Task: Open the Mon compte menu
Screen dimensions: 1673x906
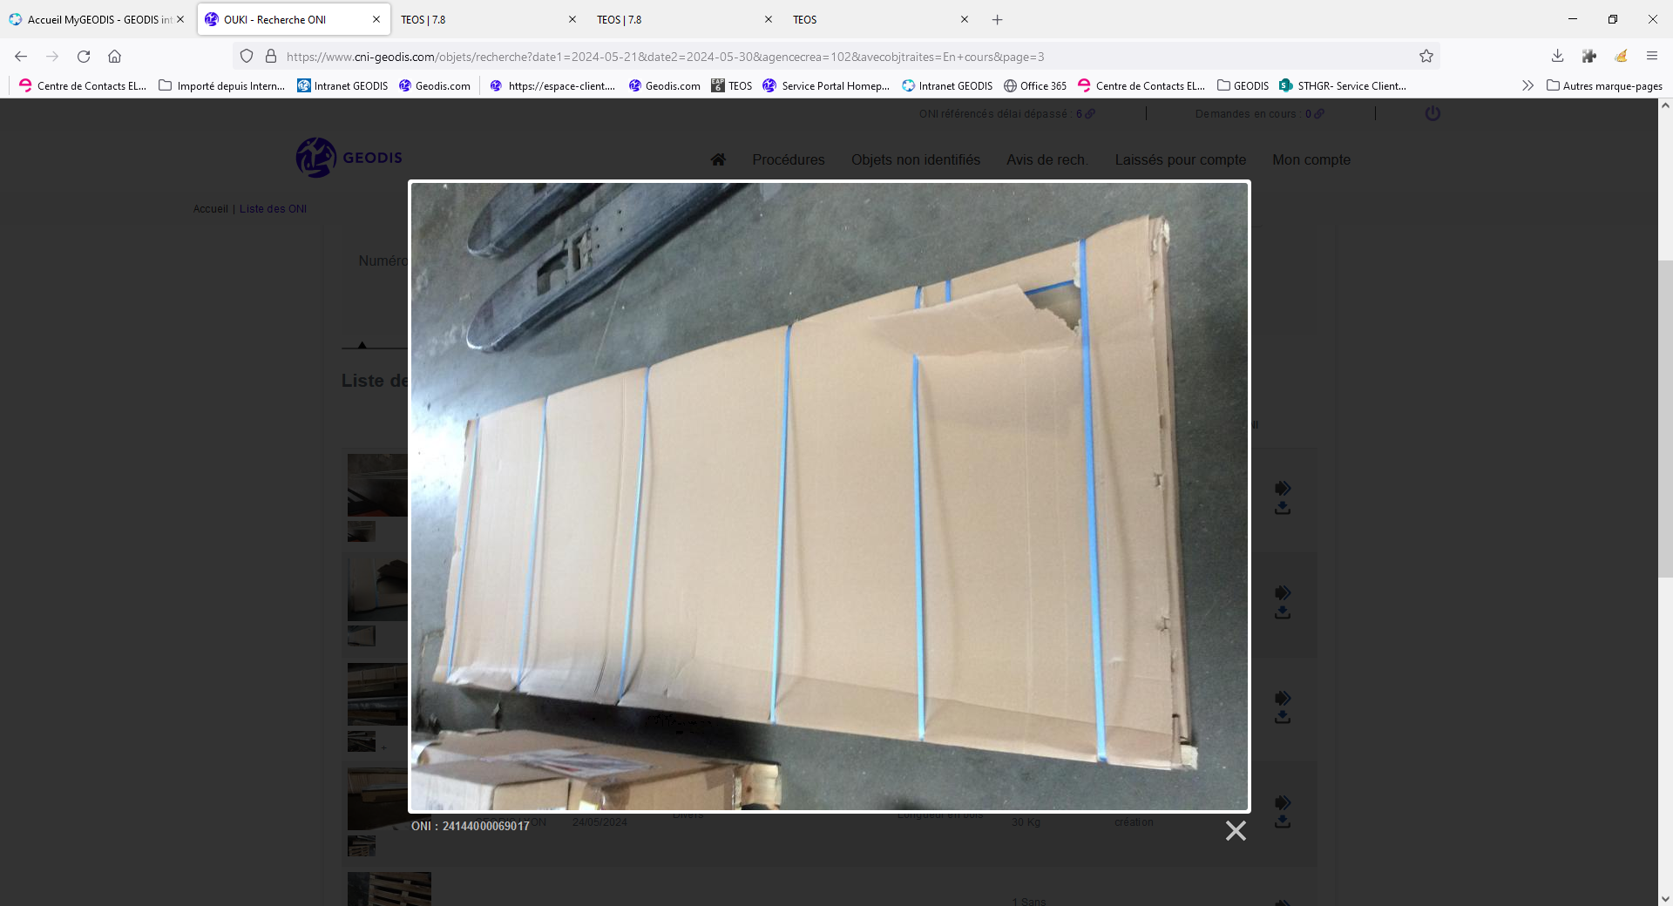Action: (1311, 159)
